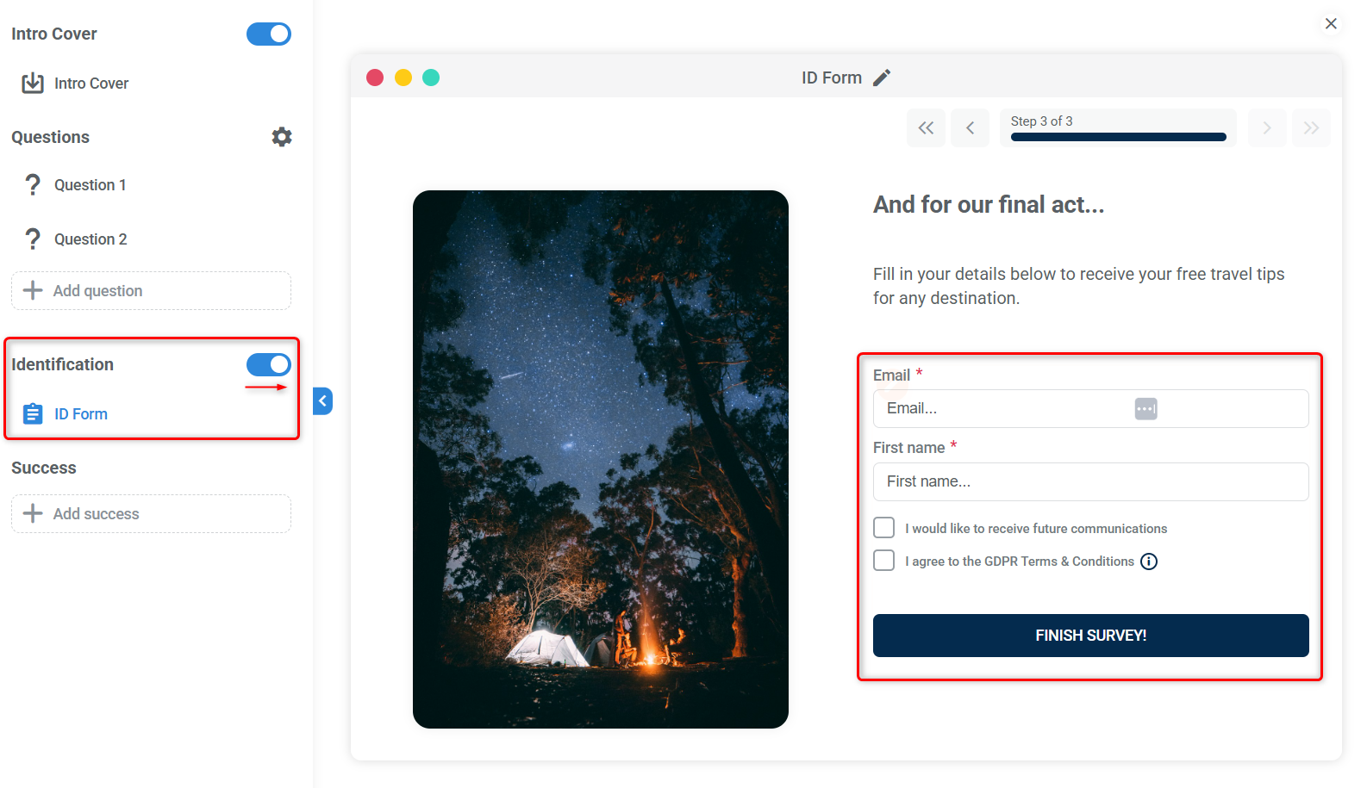Click the Questions section heading

[50, 137]
